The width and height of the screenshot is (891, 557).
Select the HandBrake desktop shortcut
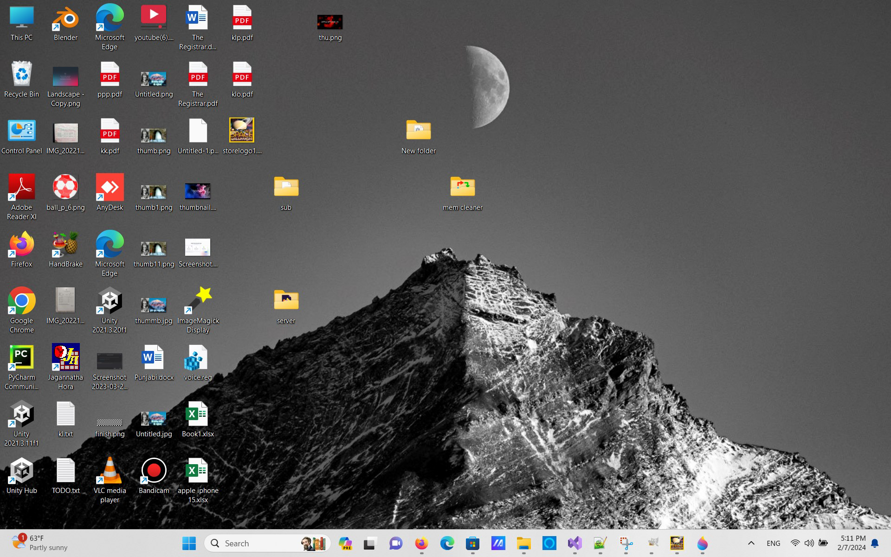[65, 250]
